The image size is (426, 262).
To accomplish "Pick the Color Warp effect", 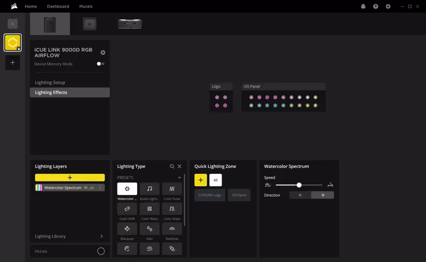I will point(150,209).
